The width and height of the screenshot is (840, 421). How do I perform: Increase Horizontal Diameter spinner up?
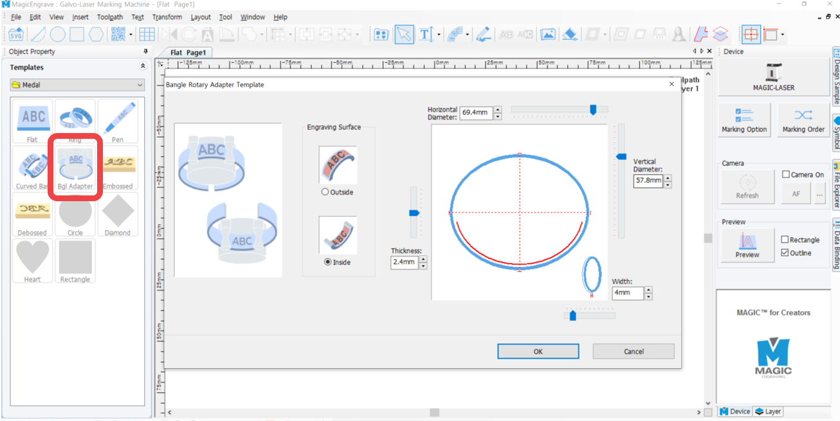tap(498, 111)
